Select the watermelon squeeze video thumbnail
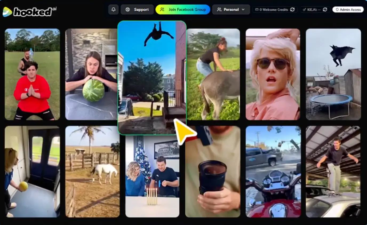 pyautogui.click(x=91, y=74)
